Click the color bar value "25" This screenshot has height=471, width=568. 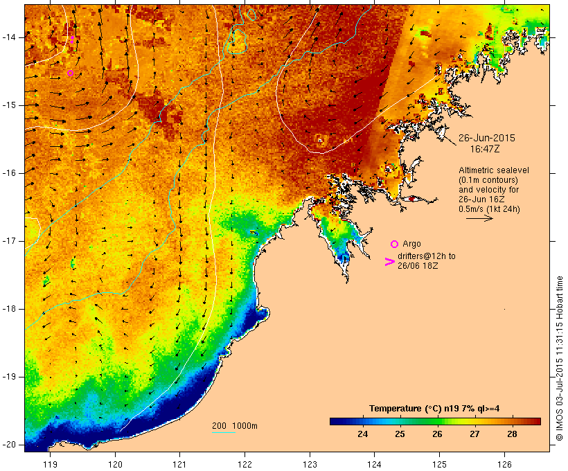coord(400,434)
